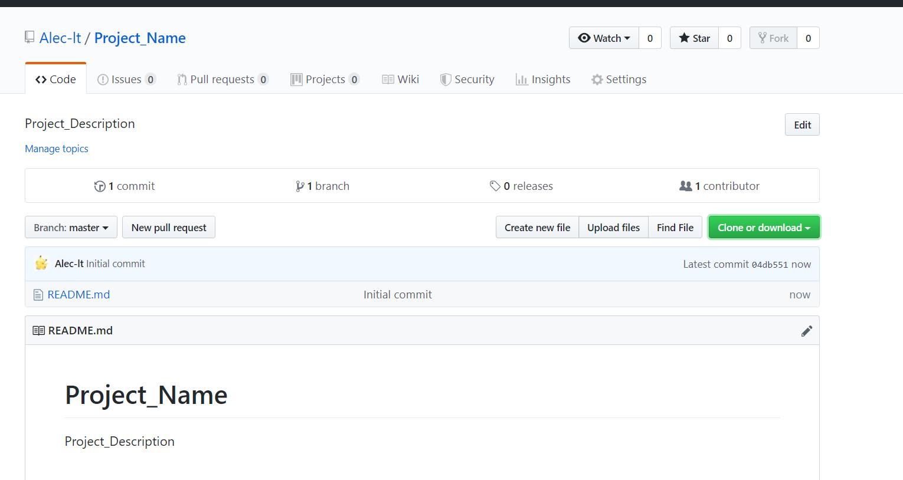Open the README.md file link
This screenshot has height=480, width=903.
[x=78, y=295]
